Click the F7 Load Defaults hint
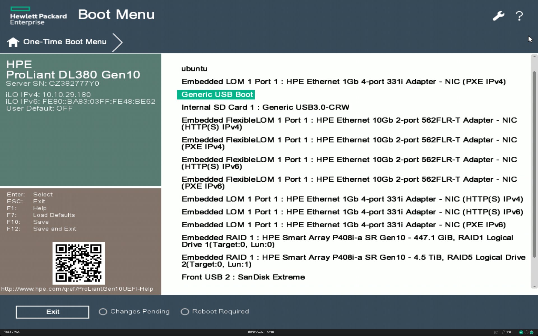 point(41,215)
